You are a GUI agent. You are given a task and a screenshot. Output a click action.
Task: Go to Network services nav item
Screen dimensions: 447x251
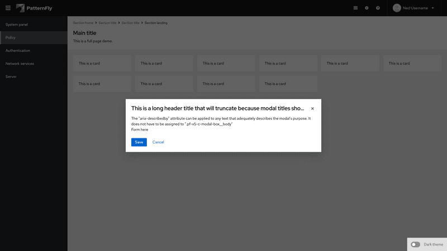pyautogui.click(x=20, y=64)
